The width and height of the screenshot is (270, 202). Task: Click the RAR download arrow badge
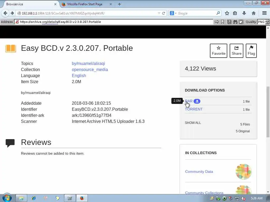[x=197, y=101]
